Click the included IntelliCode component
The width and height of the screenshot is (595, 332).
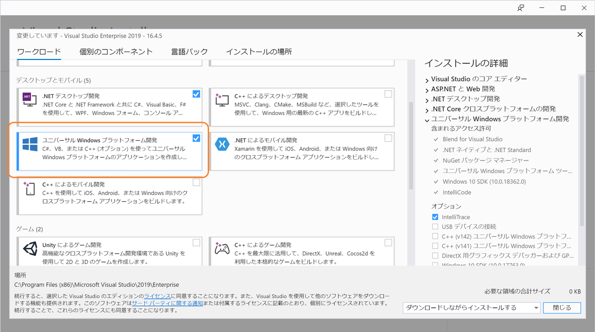(457, 192)
